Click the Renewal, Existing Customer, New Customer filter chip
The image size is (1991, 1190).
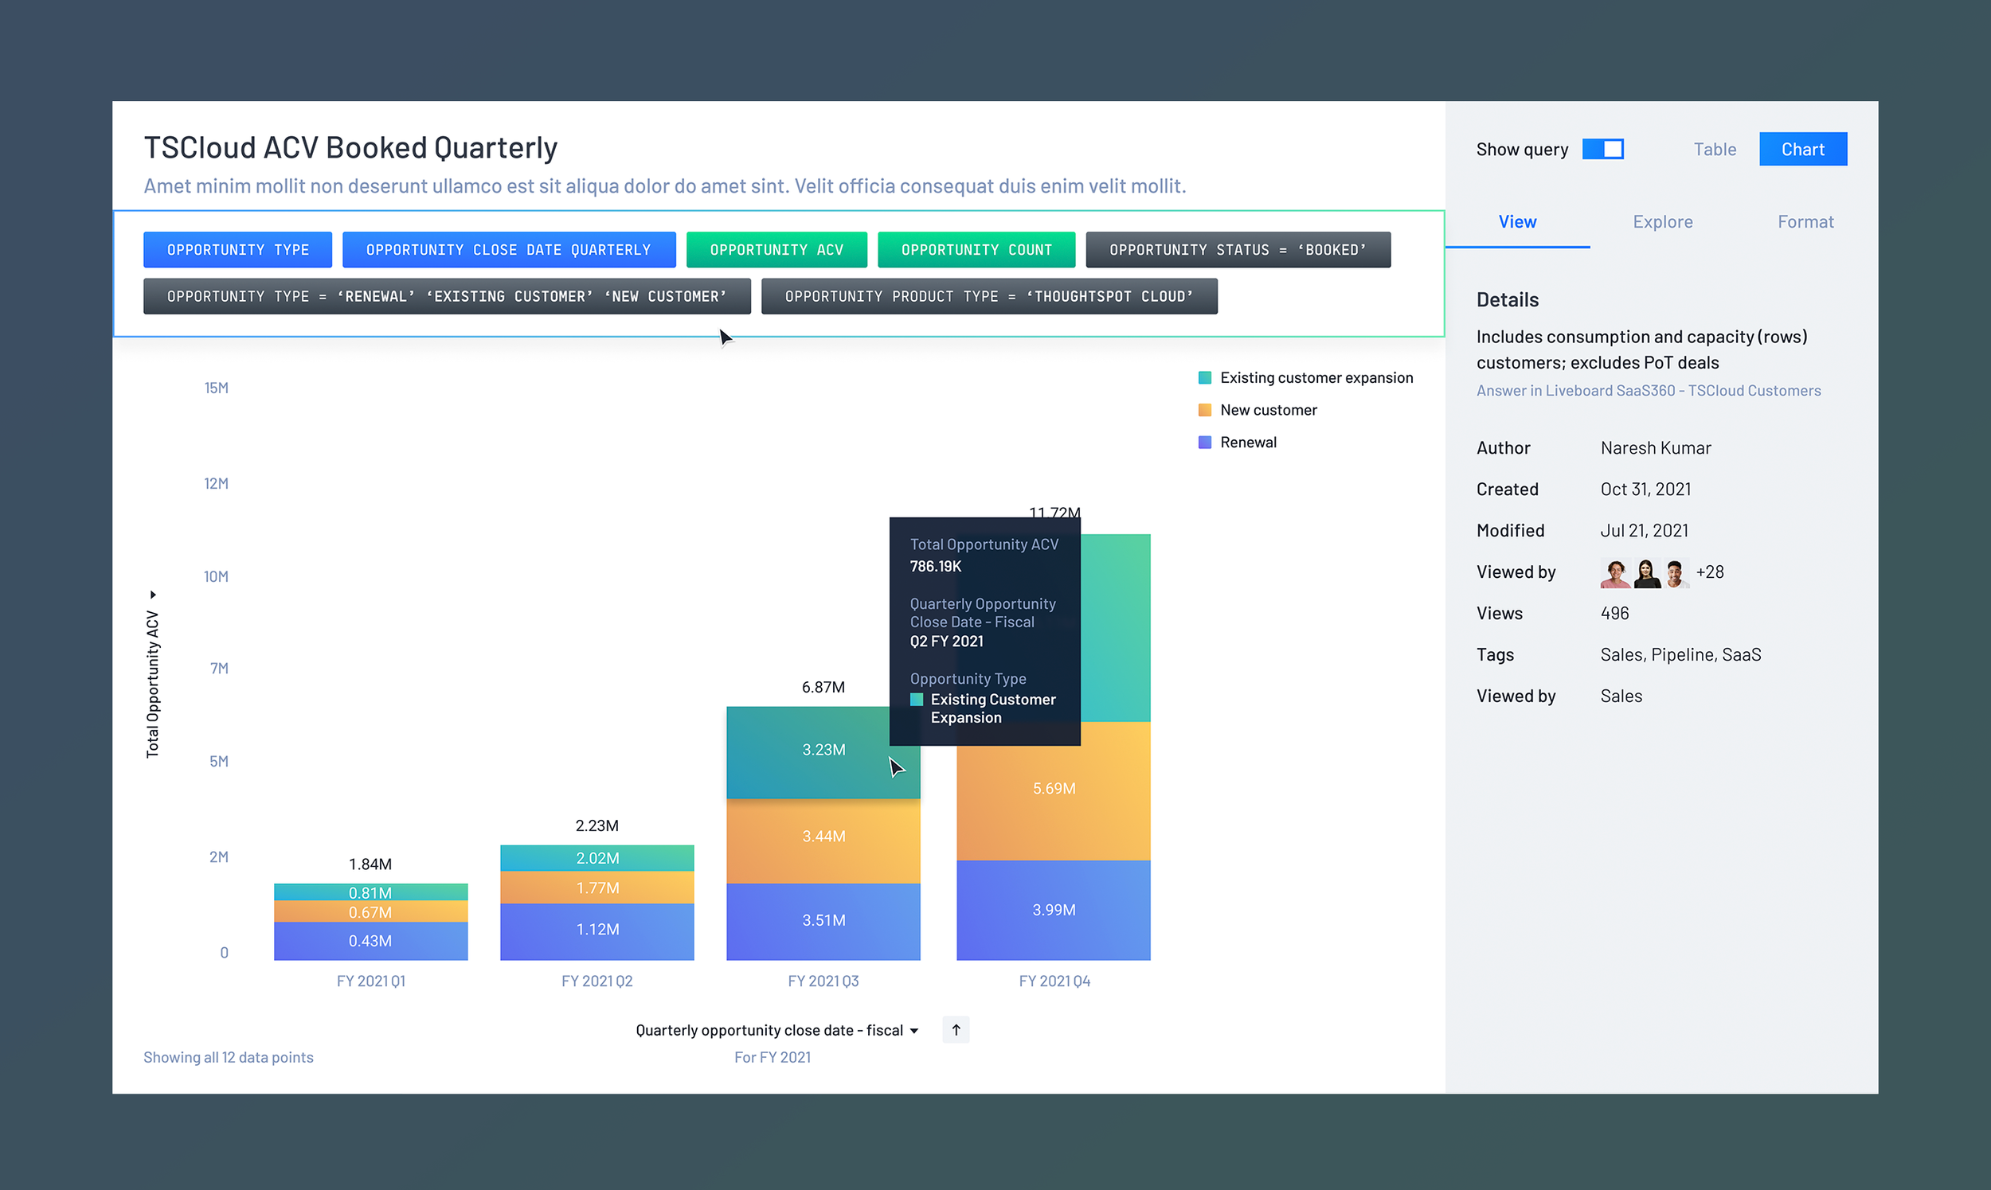point(447,297)
